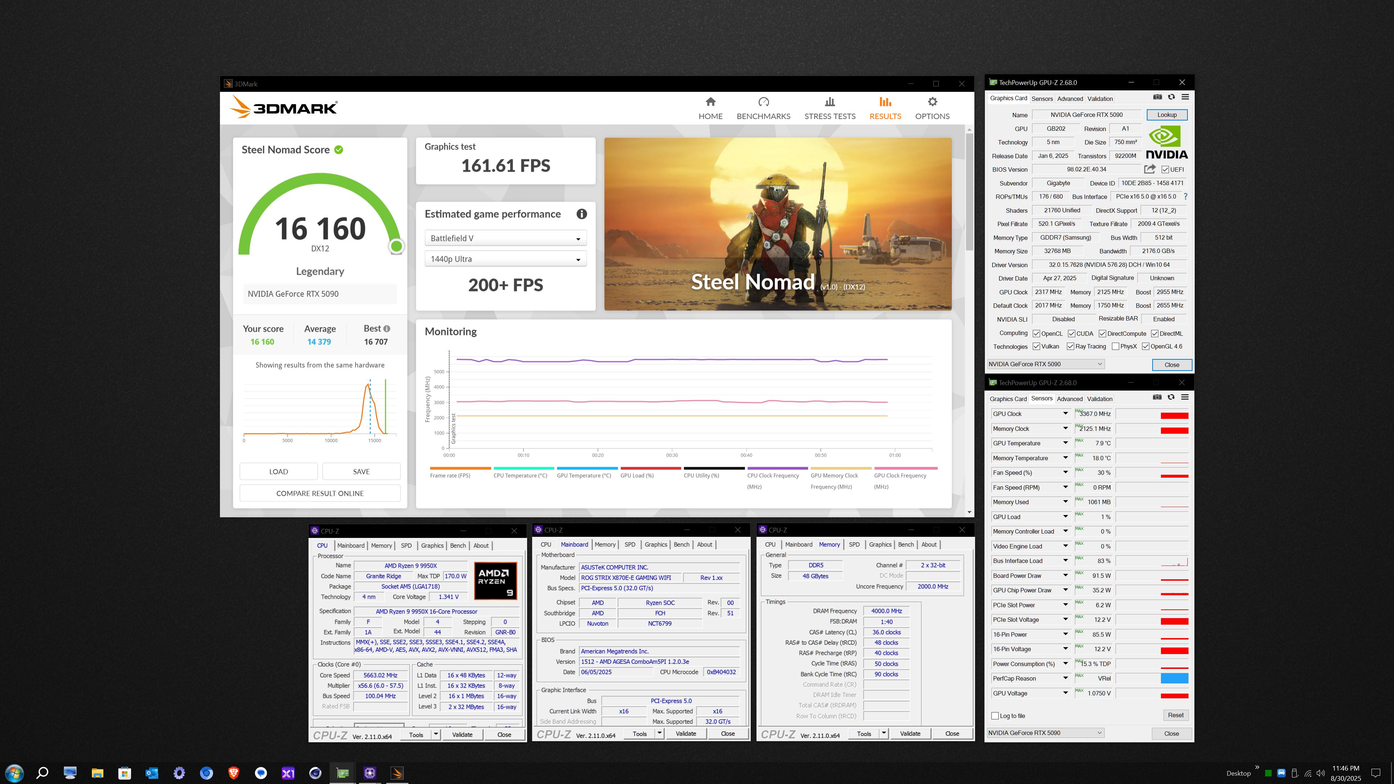
Task: Open the hamburger menu in the GPU-Z Graphics Card window
Action: click(x=1185, y=97)
